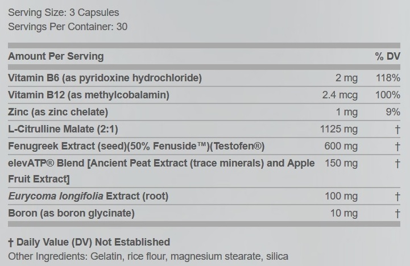The width and height of the screenshot is (410, 266).
Task: Click the Servings Per Container: 30 line
Action: tap(68, 27)
